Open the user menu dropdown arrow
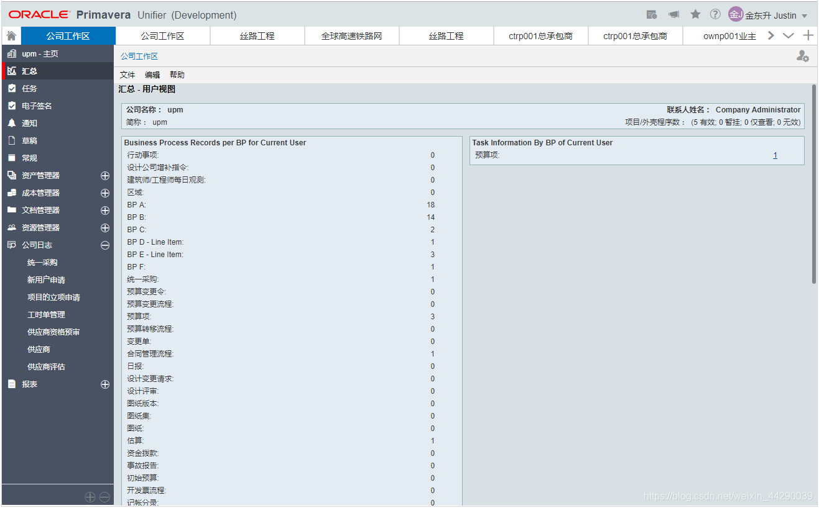 pos(804,16)
